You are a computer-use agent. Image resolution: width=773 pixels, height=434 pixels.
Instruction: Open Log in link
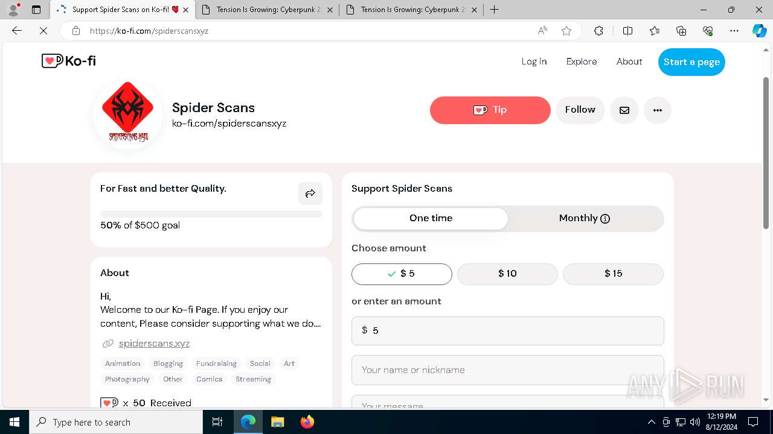[534, 61]
